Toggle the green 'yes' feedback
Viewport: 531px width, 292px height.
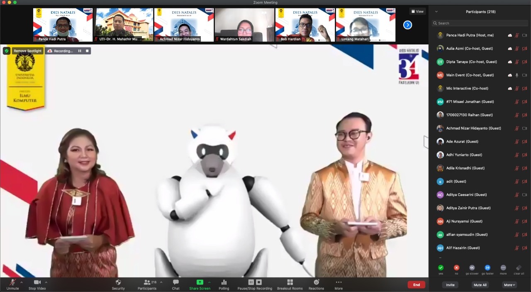(441, 268)
